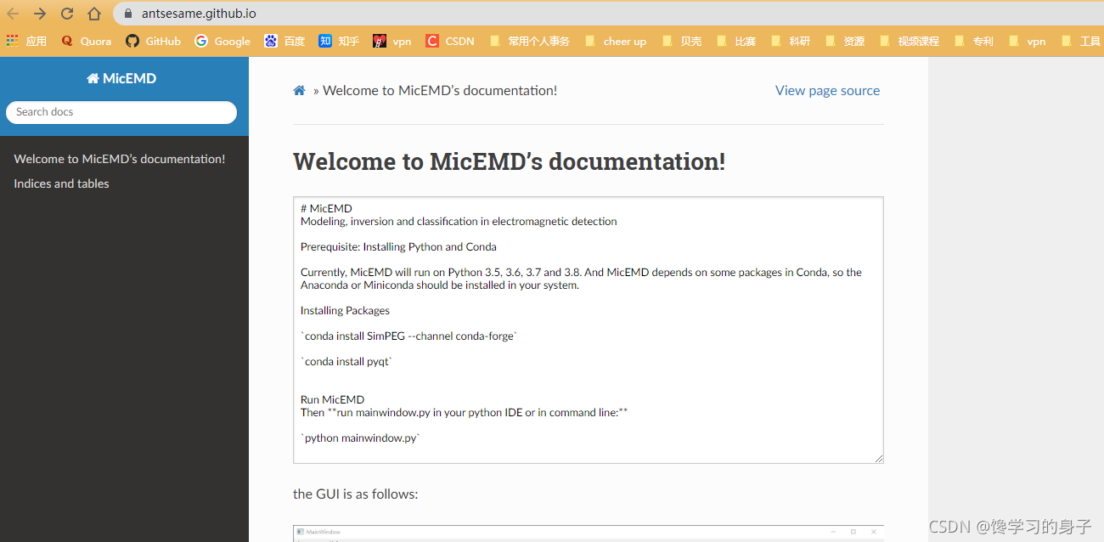
Task: Select Welcome to MicEMD's documentation sidebar item
Action: [x=120, y=159]
